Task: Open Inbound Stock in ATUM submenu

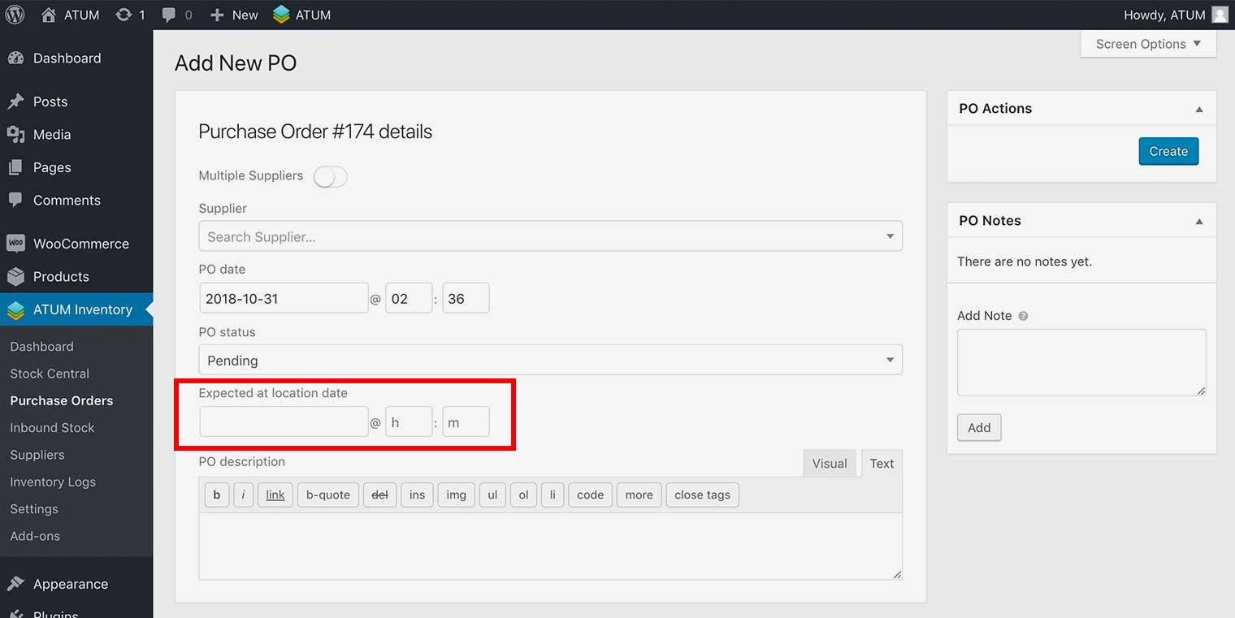Action: point(52,428)
